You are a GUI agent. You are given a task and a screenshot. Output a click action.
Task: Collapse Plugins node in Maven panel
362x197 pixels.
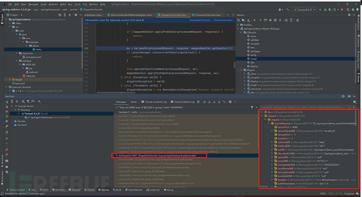coord(241,70)
